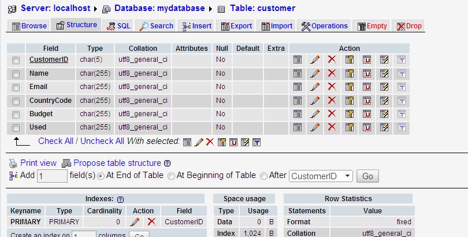Click the red X drop icon for Email
The width and height of the screenshot is (468, 237).
pos(332,87)
